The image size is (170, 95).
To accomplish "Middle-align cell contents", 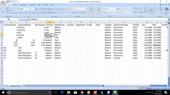I will tap(45, 9).
